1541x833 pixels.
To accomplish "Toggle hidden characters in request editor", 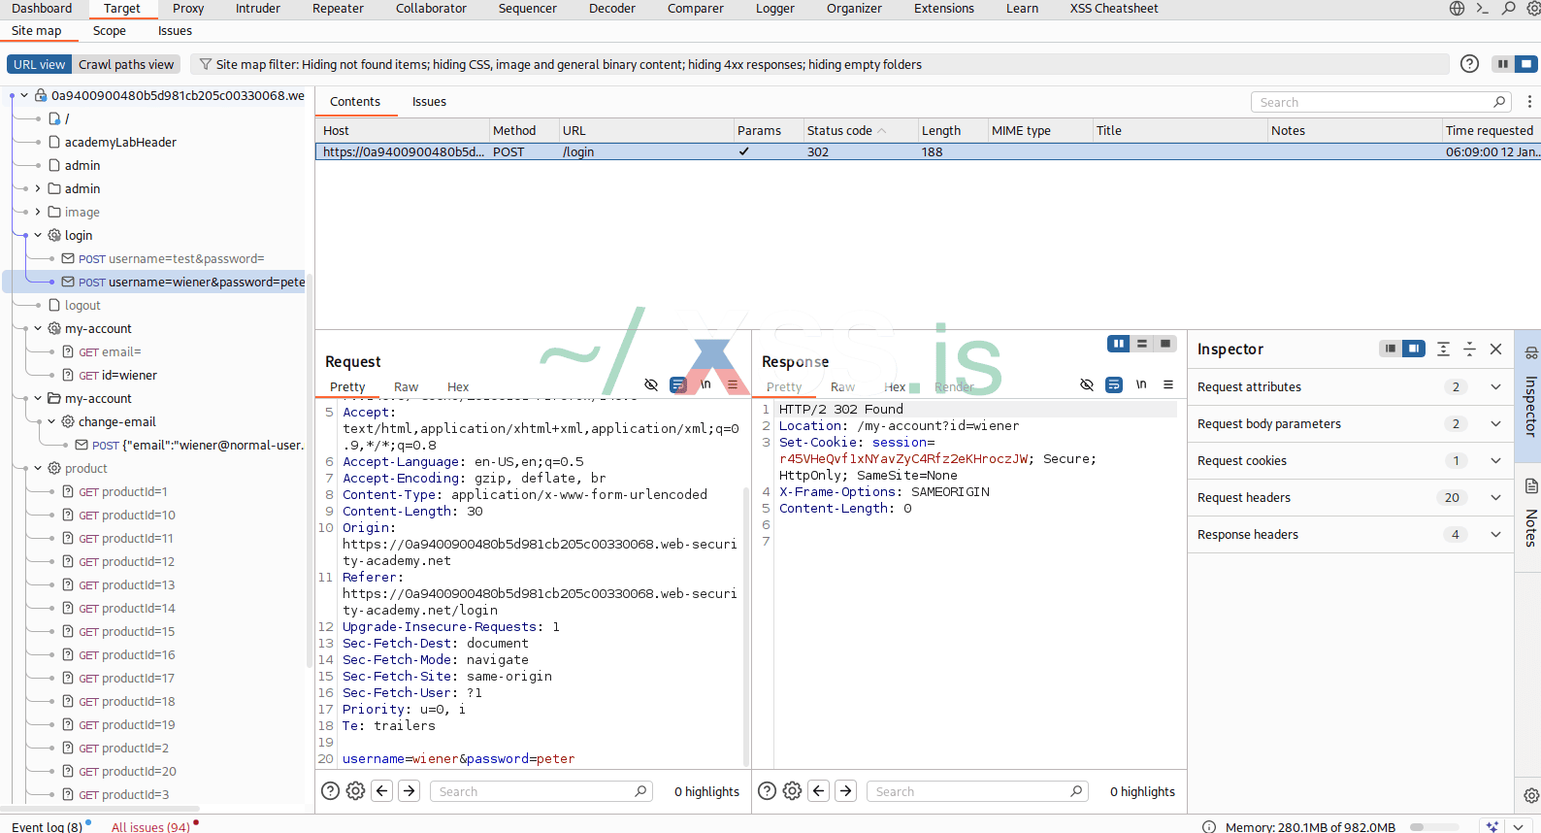I will pos(651,385).
